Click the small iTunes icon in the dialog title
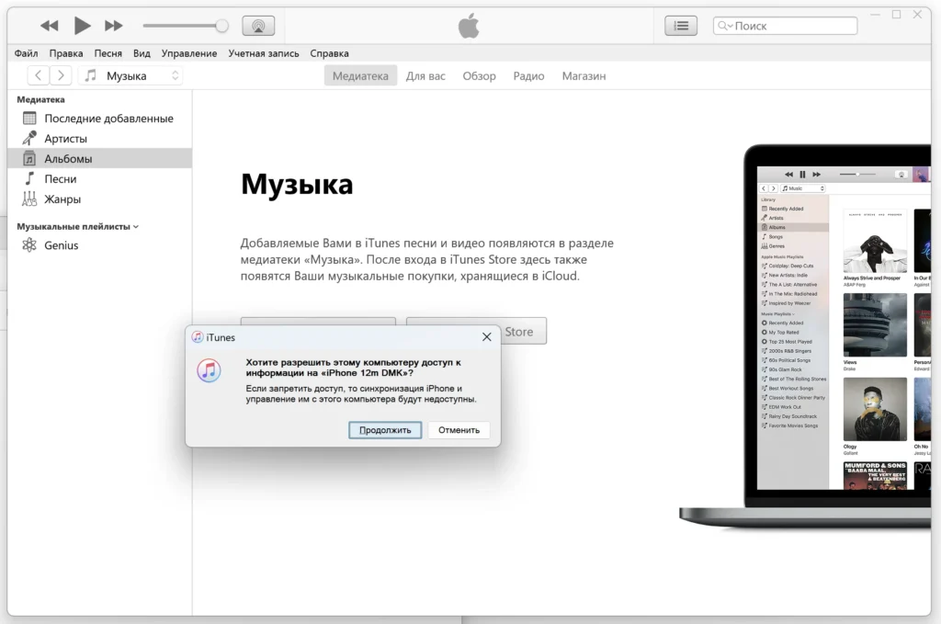Image resolution: width=941 pixels, height=624 pixels. click(198, 337)
